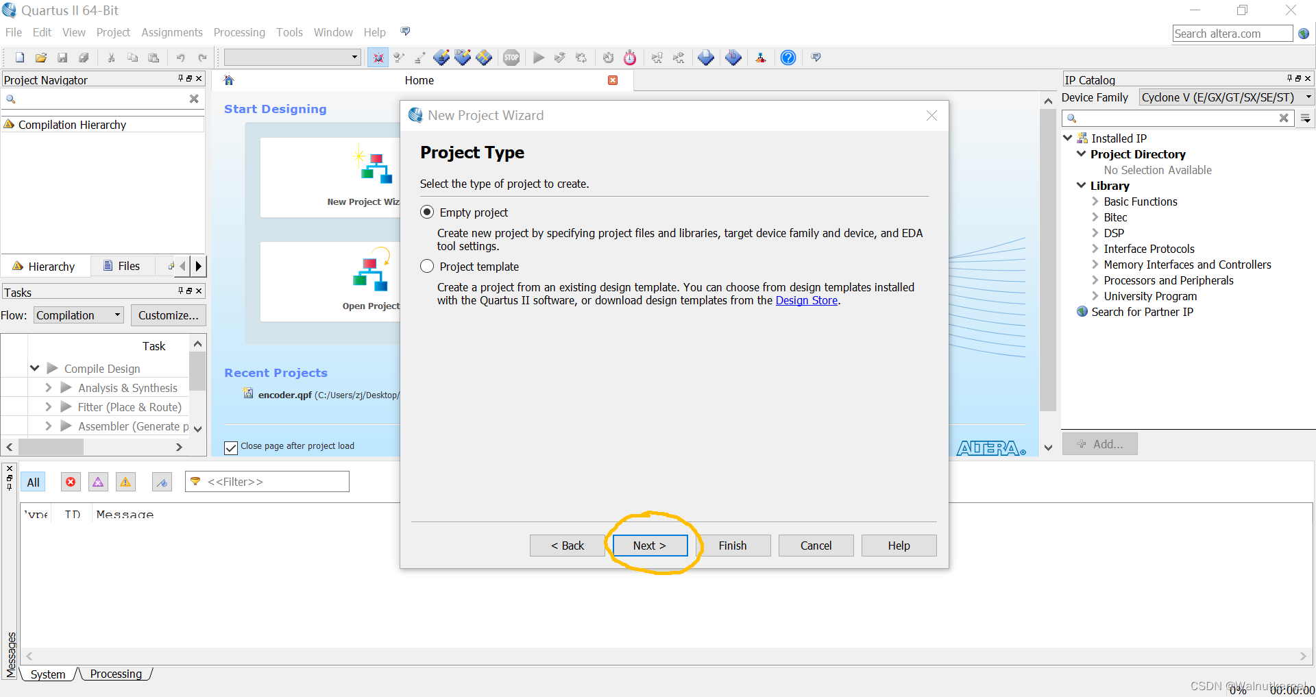This screenshot has height=697, width=1316.
Task: Open the Tools menu
Action: [289, 32]
